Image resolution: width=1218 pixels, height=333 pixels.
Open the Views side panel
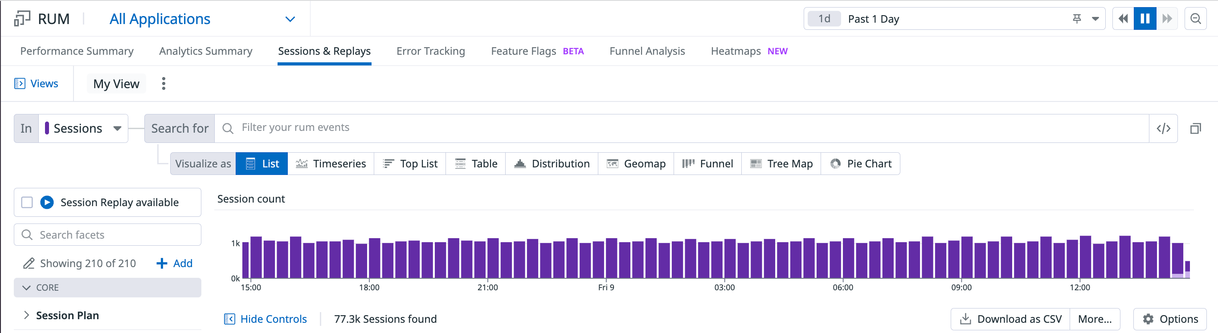37,84
